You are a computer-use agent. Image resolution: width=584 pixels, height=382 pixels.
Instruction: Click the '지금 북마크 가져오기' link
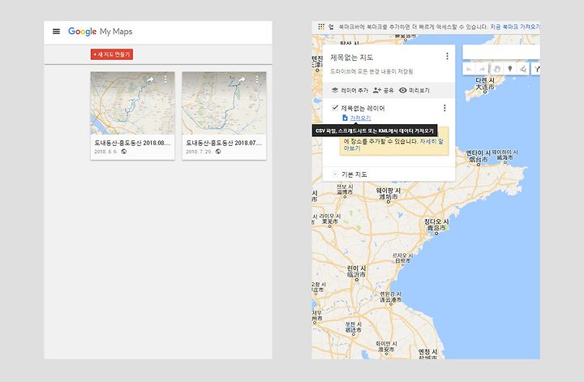click(x=515, y=27)
